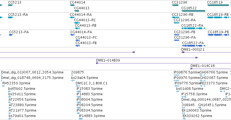Select the CG18522 gene bar
Viewport: 231px width, 120px height.
(x=193, y=11)
